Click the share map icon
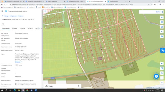165x92 pixels. click(162, 32)
